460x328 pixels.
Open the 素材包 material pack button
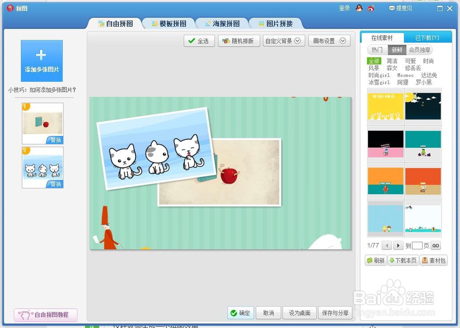tap(434, 260)
